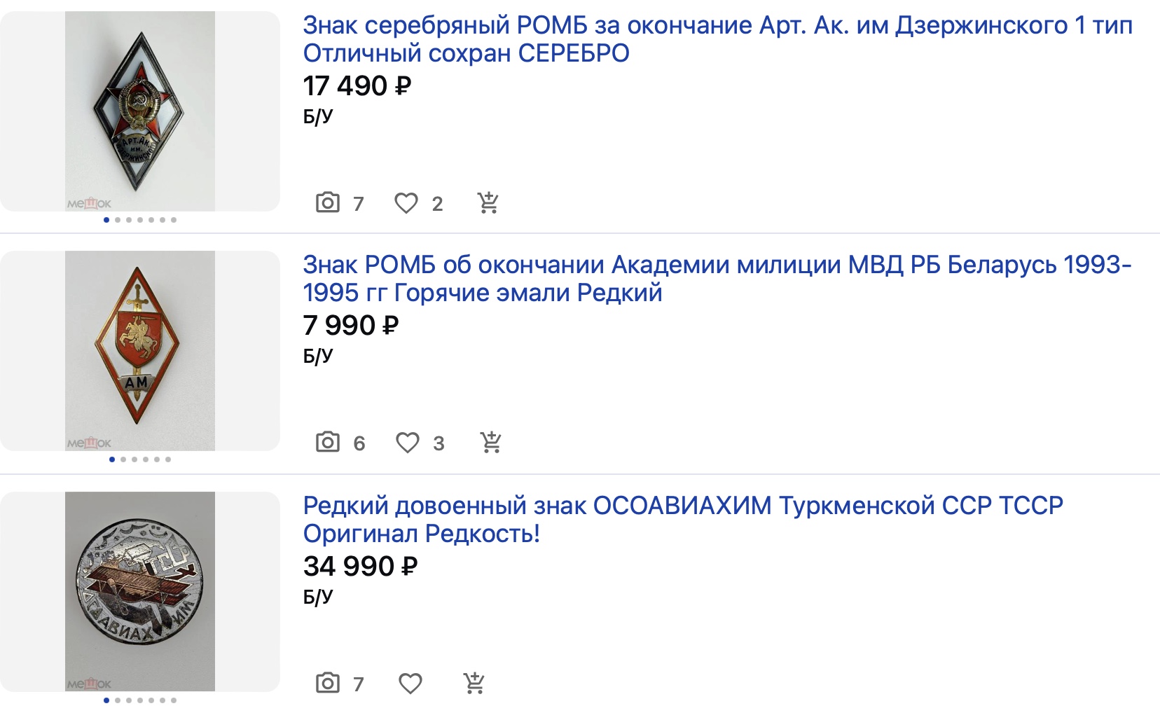
Task: Click the 17 490 ₽ price
Action: (357, 86)
